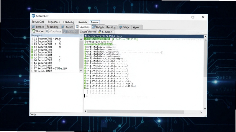Select the Hoow toolbar tab

(137, 27)
